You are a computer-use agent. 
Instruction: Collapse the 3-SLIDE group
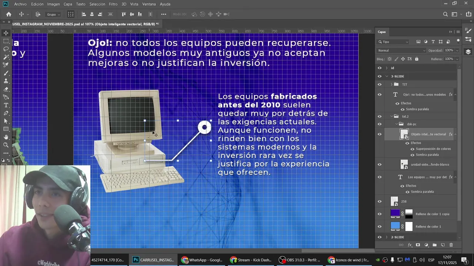tap(387, 76)
